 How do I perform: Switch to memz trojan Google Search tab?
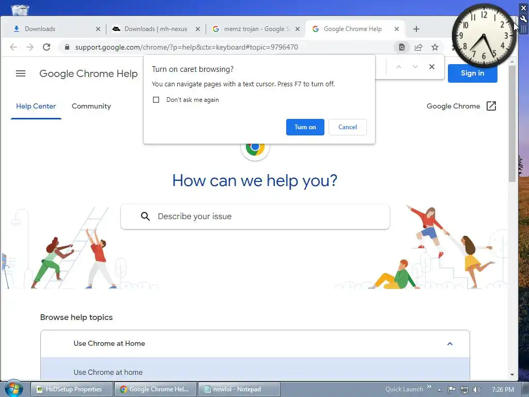[256, 29]
